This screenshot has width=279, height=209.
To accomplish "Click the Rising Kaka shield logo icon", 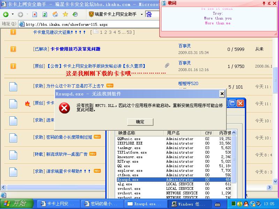I will 91,14.
